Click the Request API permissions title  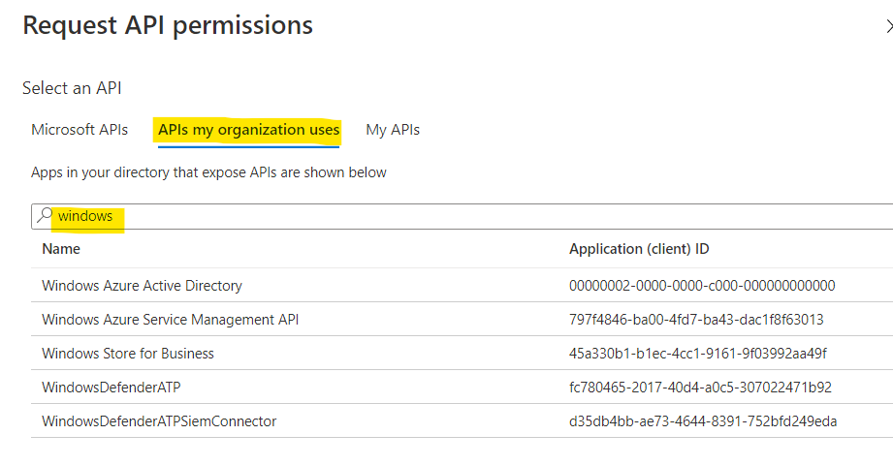[168, 26]
